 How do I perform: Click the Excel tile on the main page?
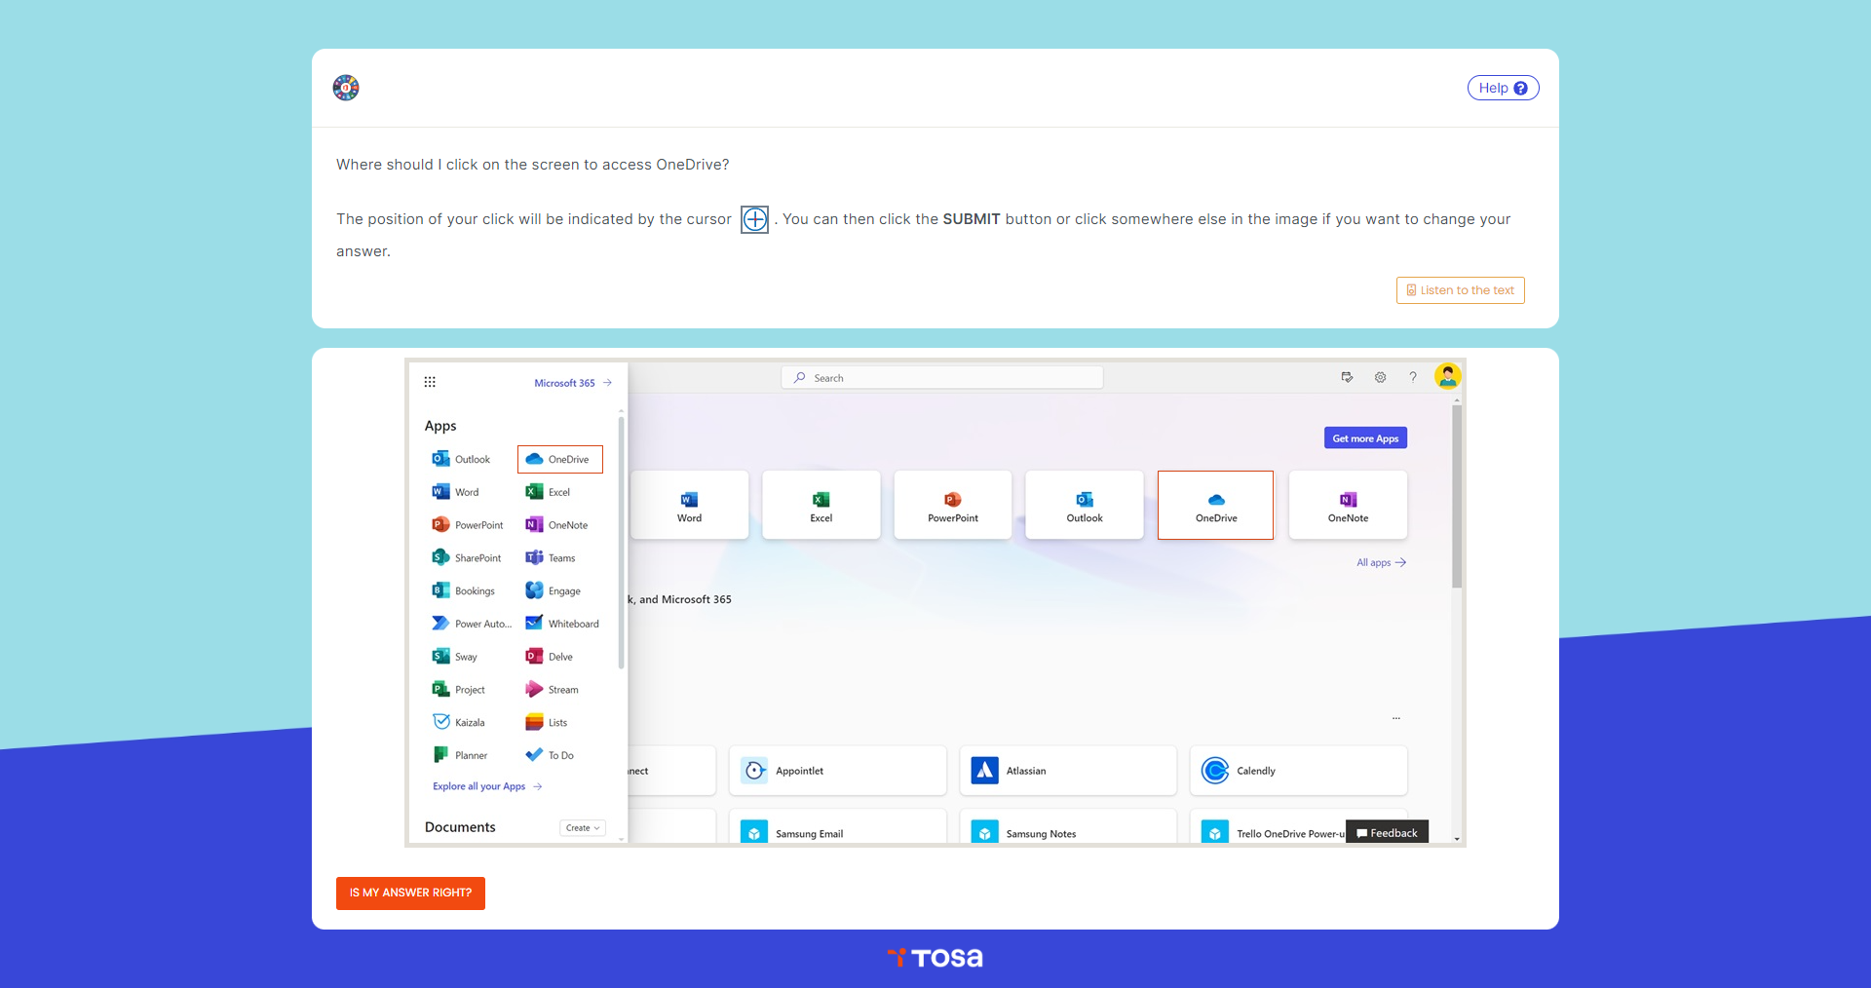point(821,505)
